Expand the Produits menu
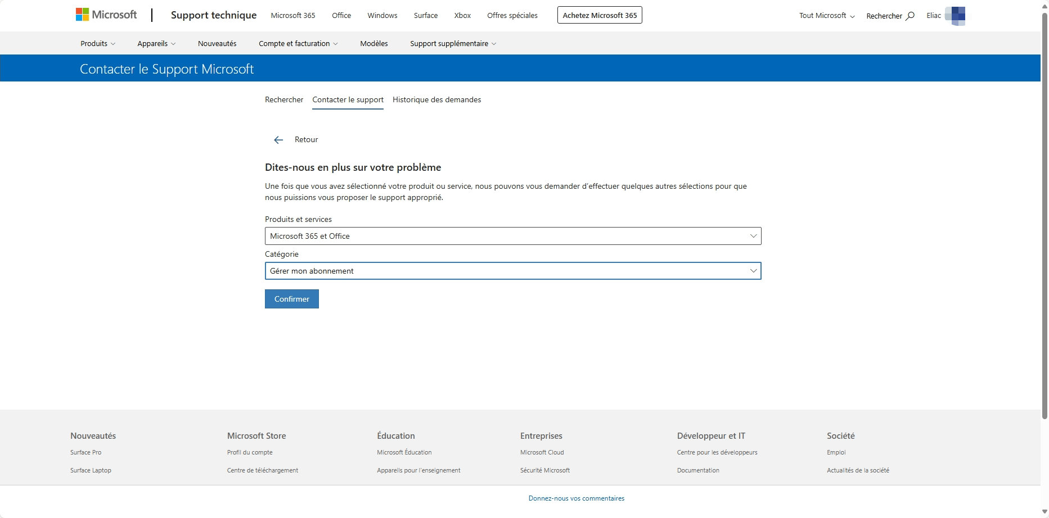1049x518 pixels. (98, 43)
